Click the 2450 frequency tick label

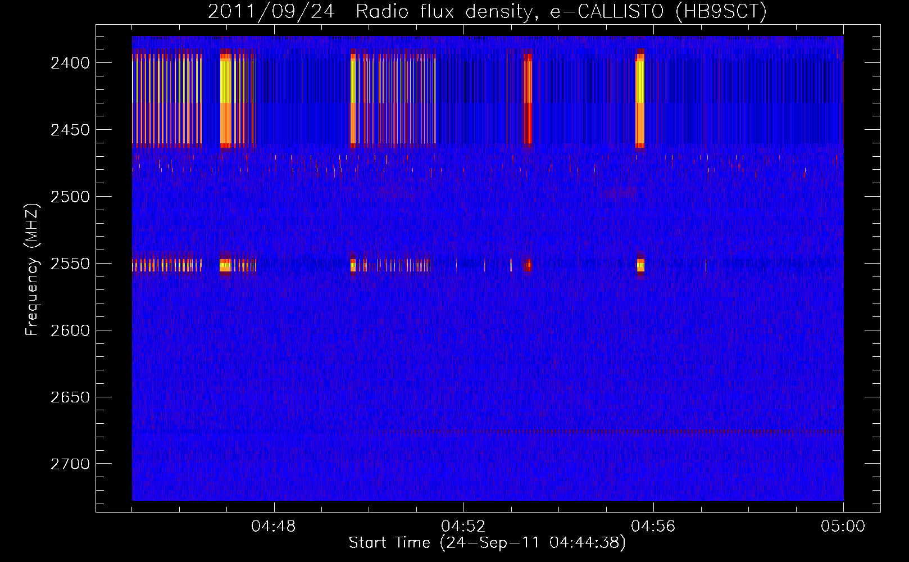pyautogui.click(x=70, y=130)
